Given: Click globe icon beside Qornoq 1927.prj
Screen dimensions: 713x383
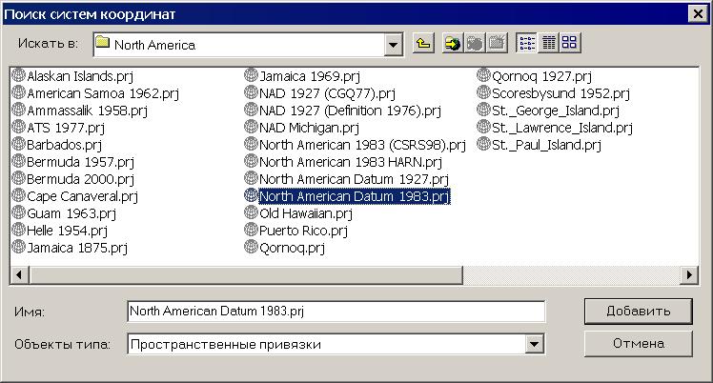Looking at the screenshot, I should click(x=483, y=74).
